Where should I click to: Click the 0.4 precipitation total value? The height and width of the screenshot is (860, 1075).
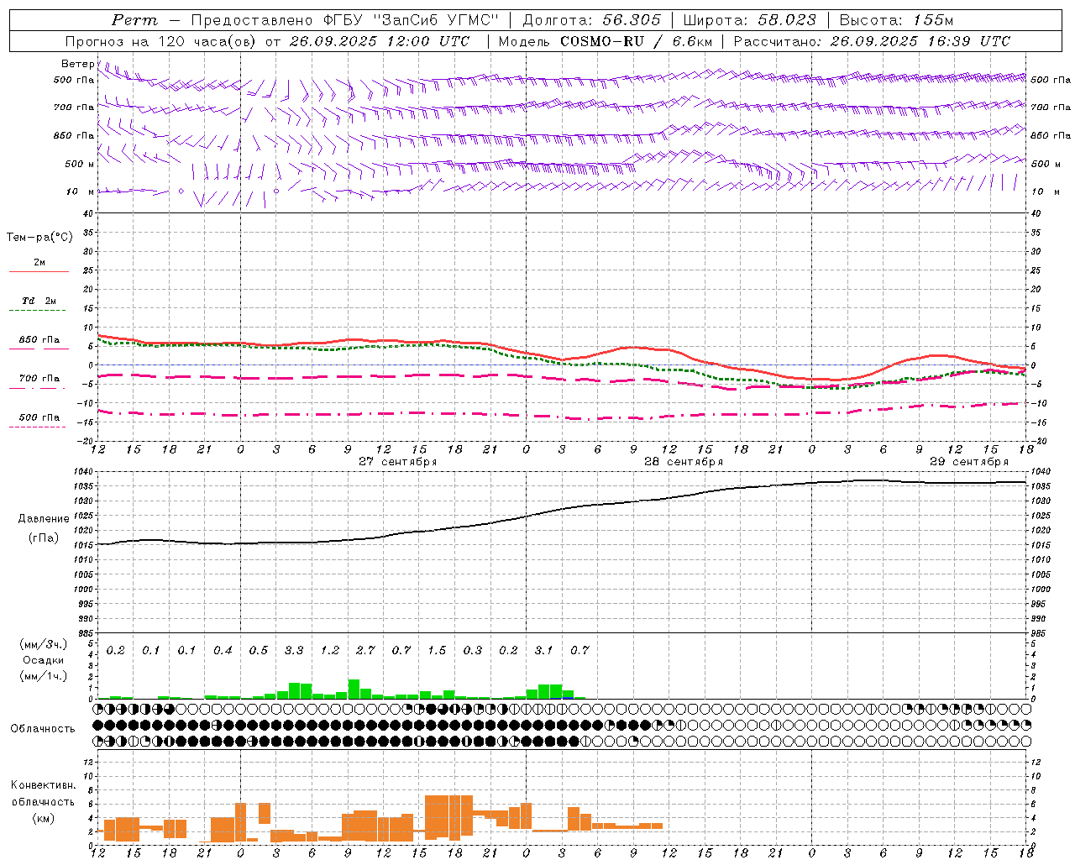tap(223, 650)
